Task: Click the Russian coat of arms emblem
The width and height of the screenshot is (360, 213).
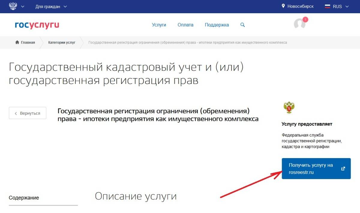Action: [13, 6]
